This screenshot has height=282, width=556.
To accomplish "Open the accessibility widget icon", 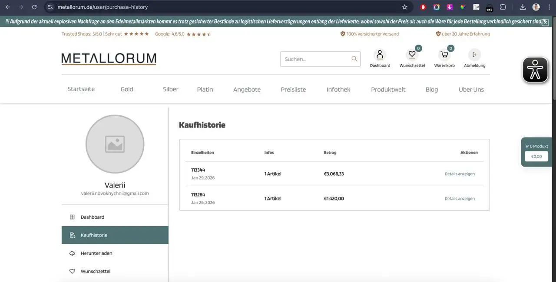I will click(x=535, y=69).
